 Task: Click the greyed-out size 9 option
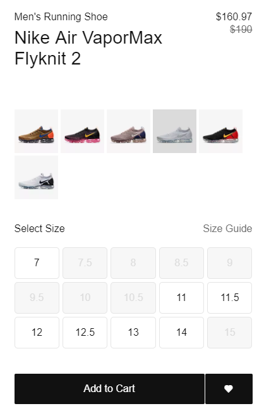tap(230, 263)
